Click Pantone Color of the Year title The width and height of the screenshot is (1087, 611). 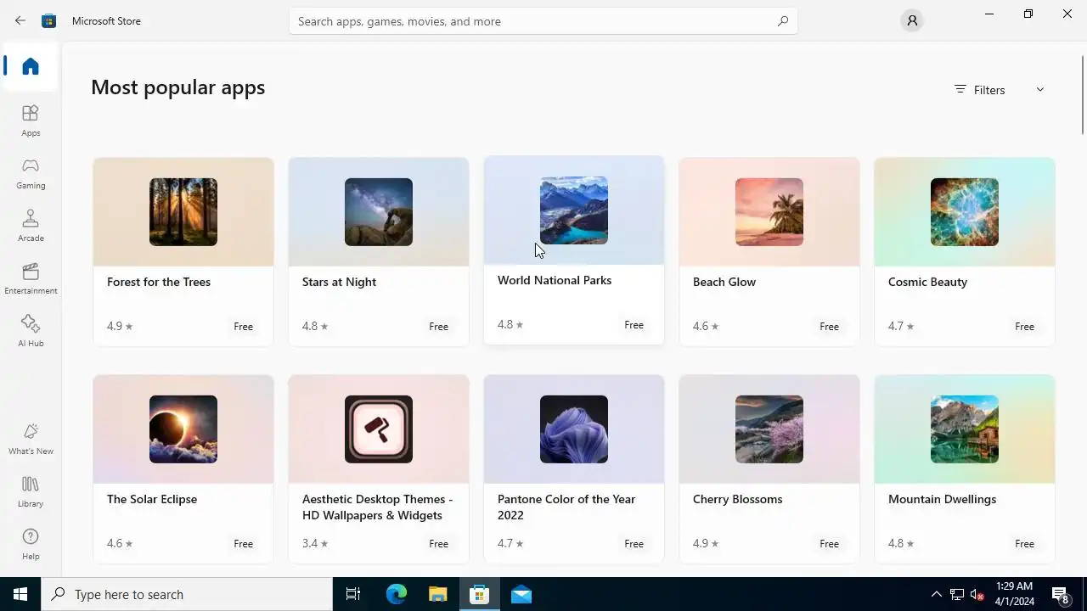click(566, 507)
